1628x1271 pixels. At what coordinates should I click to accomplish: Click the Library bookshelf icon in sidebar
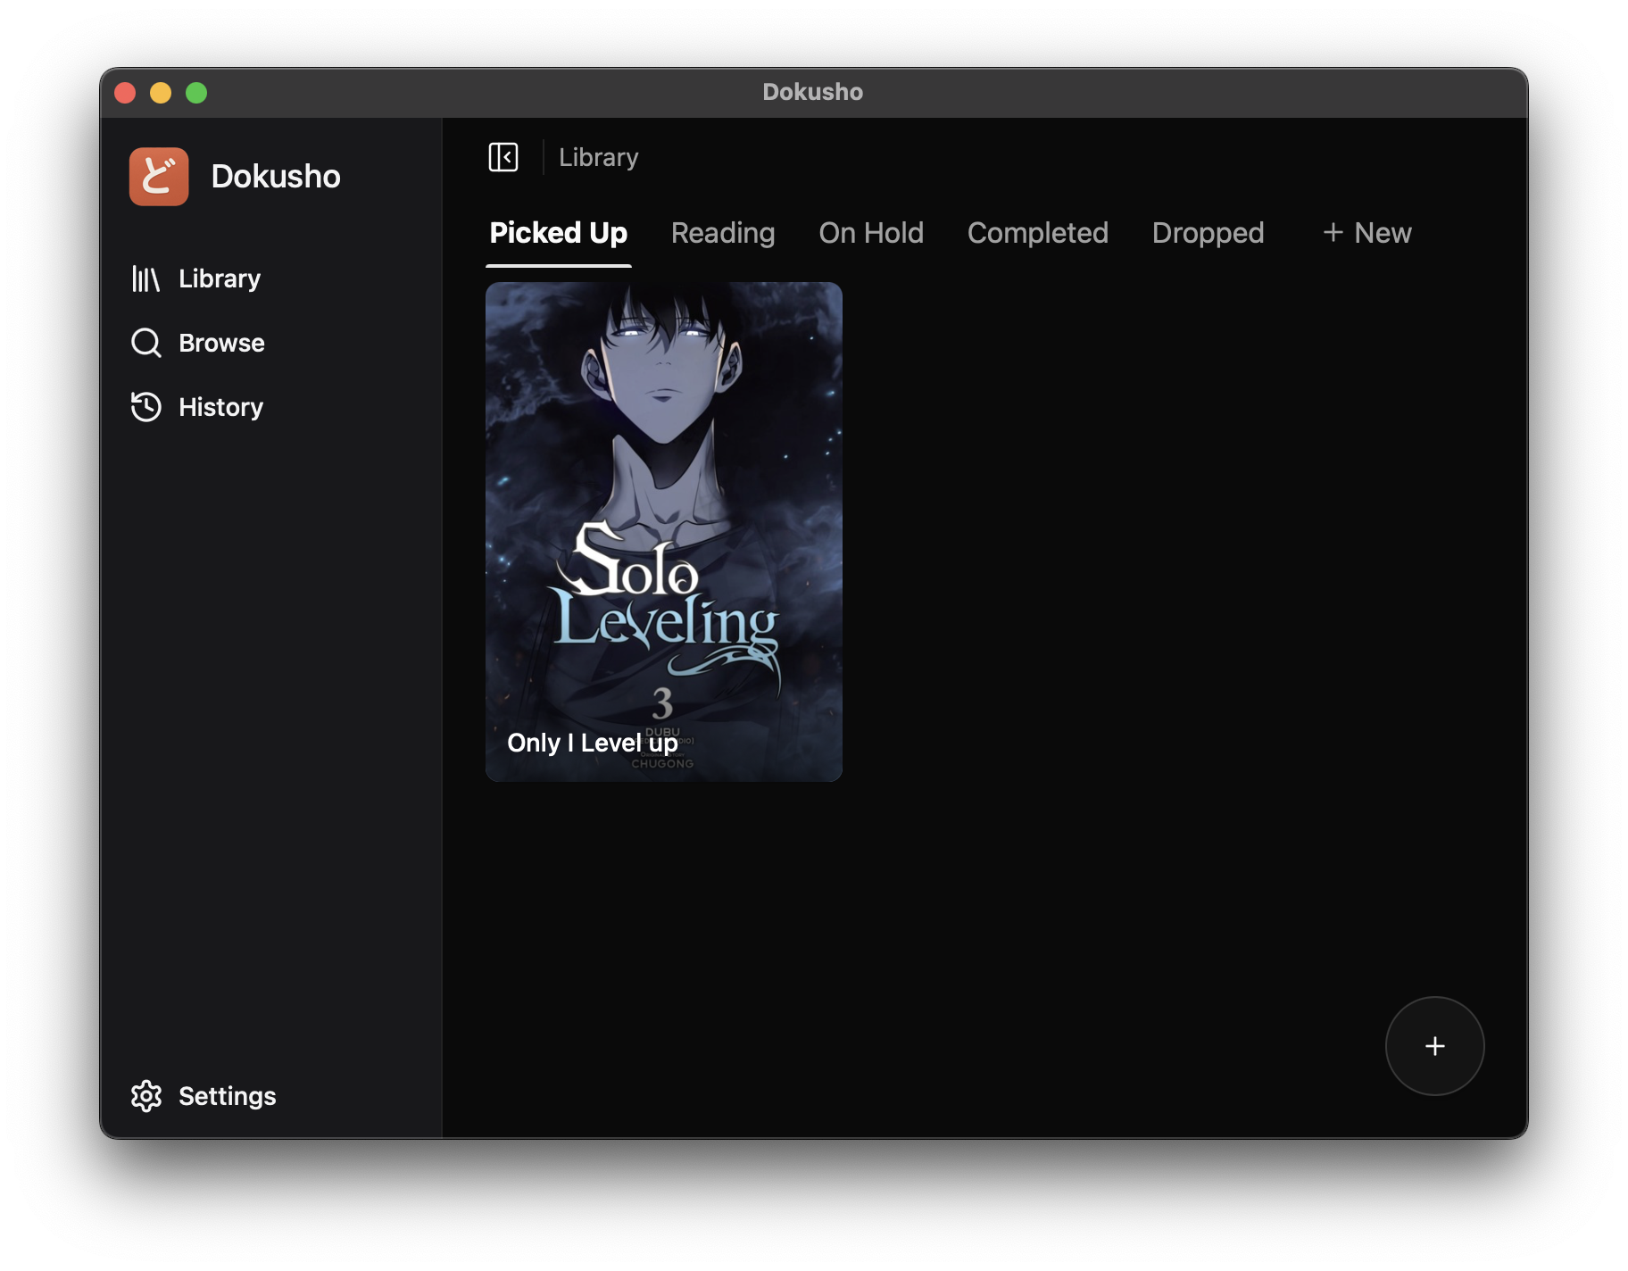(x=145, y=278)
